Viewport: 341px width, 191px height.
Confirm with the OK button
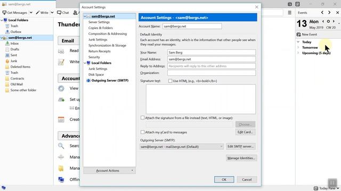[224, 179]
